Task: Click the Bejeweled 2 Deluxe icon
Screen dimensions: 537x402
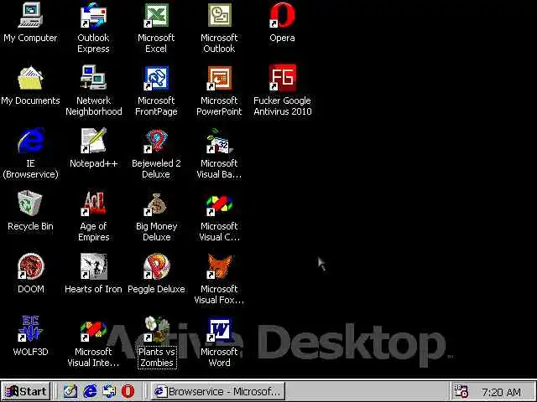Action: point(156,141)
